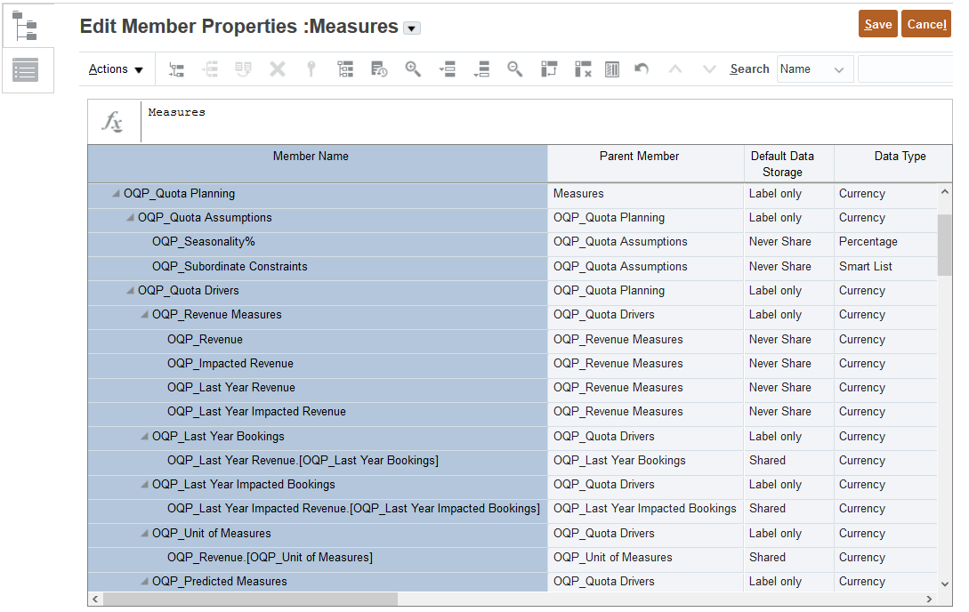Click the Zoom Out magnifier icon

coord(516,68)
